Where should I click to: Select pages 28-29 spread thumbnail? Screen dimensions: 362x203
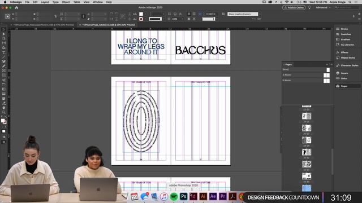point(307,140)
